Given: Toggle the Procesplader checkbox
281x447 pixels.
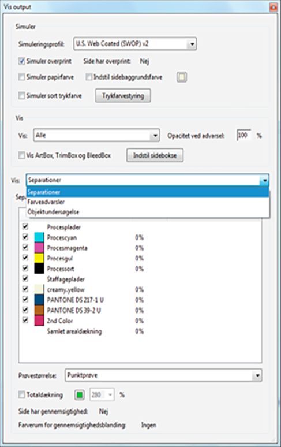Looking at the screenshot, I should (x=25, y=226).
